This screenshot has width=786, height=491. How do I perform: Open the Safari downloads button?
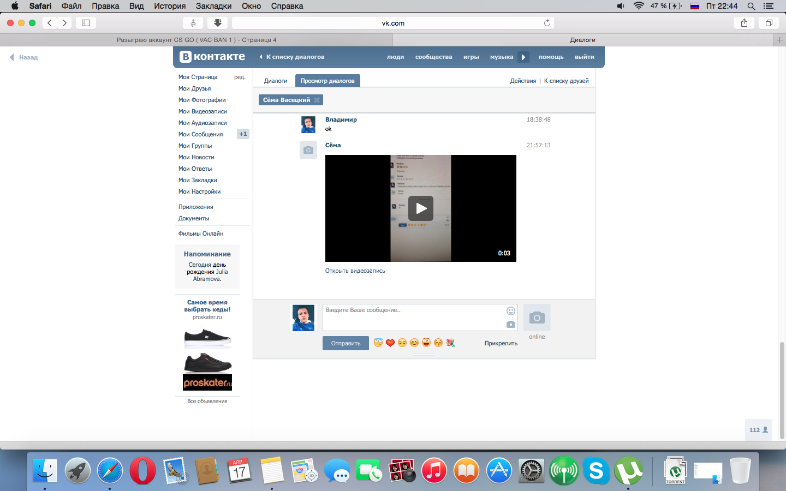pos(217,23)
